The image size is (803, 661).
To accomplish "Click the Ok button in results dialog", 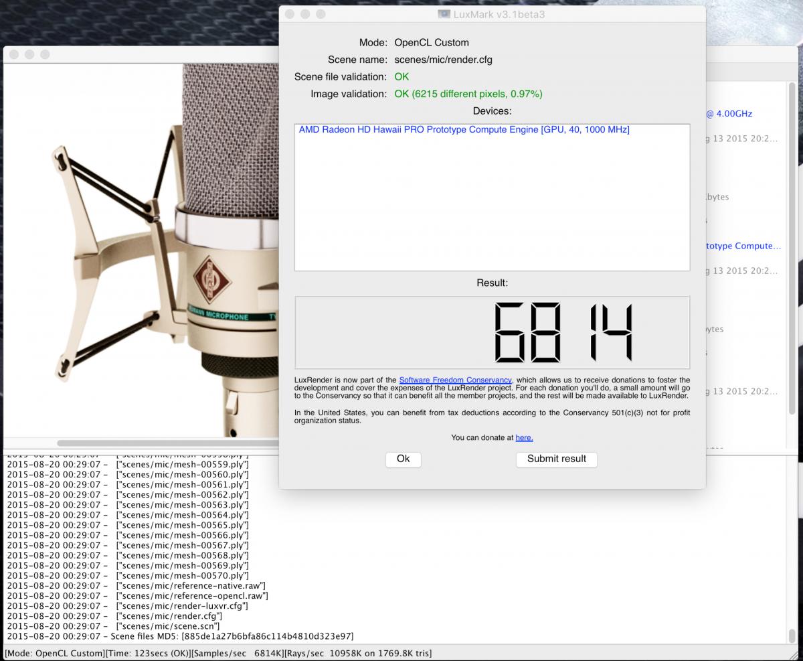I will pyautogui.click(x=403, y=459).
